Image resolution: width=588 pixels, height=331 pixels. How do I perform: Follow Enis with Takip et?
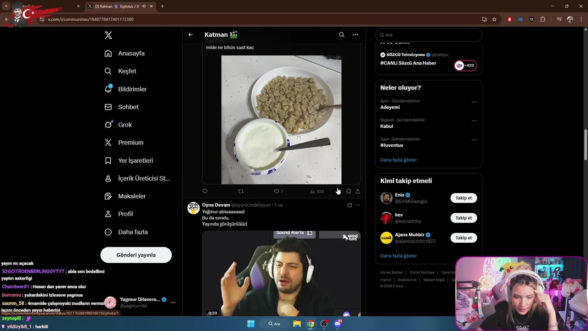[464, 198]
